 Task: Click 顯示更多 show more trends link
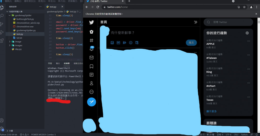coord(212,111)
